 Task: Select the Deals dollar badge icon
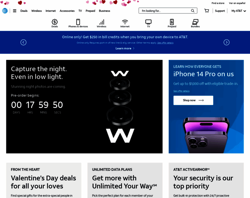(x=55, y=22)
